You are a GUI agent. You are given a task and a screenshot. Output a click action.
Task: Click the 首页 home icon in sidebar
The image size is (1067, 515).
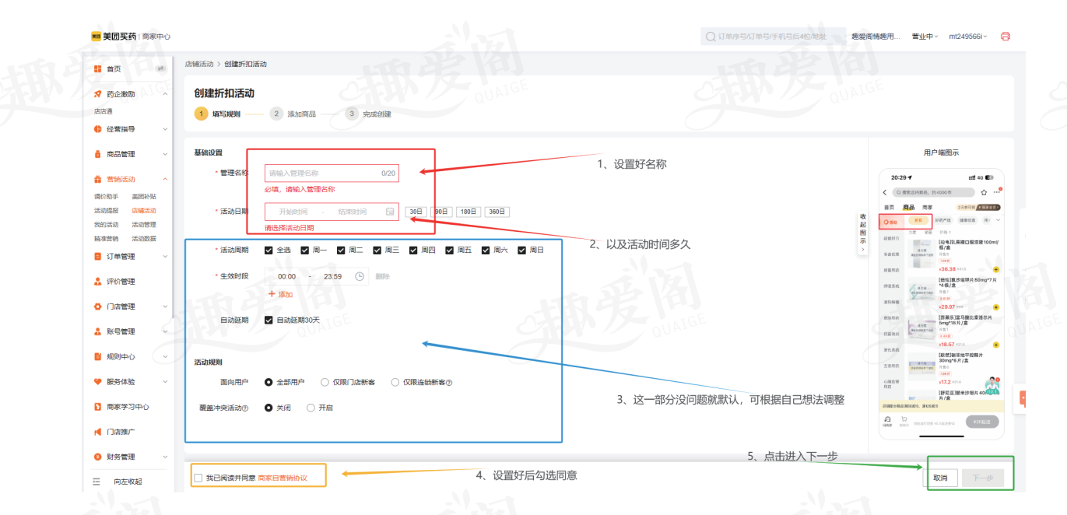98,69
